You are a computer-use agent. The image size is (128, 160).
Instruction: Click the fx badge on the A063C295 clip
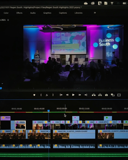[x=101, y=131]
